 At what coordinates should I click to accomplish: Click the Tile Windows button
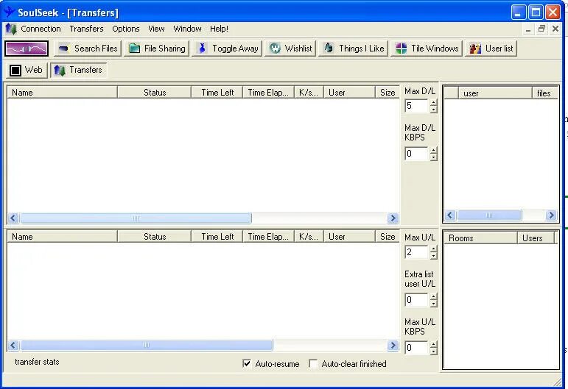pos(427,49)
